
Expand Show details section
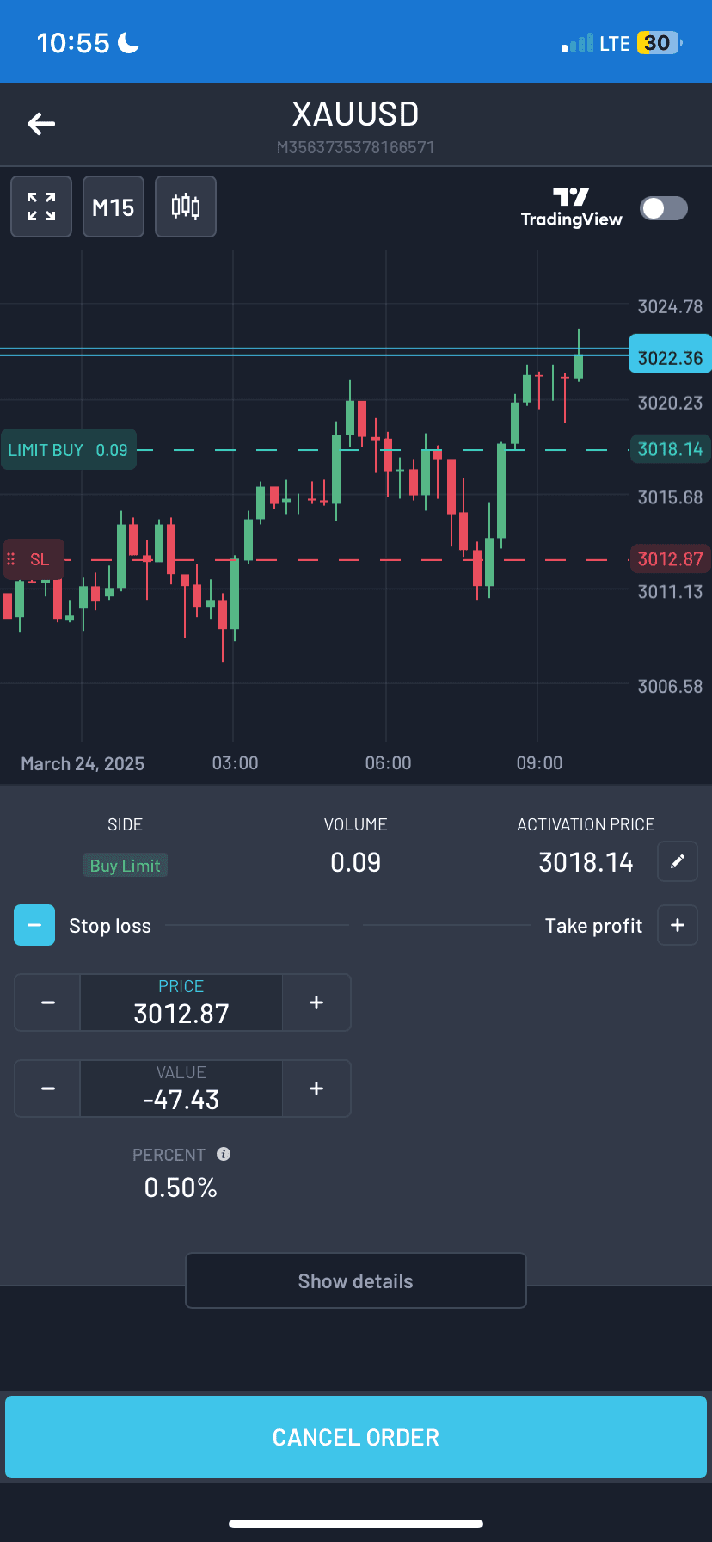click(x=355, y=1280)
